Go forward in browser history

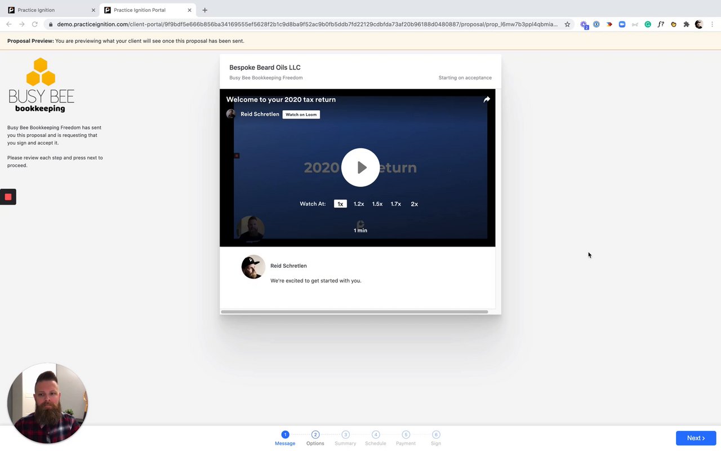22,24
